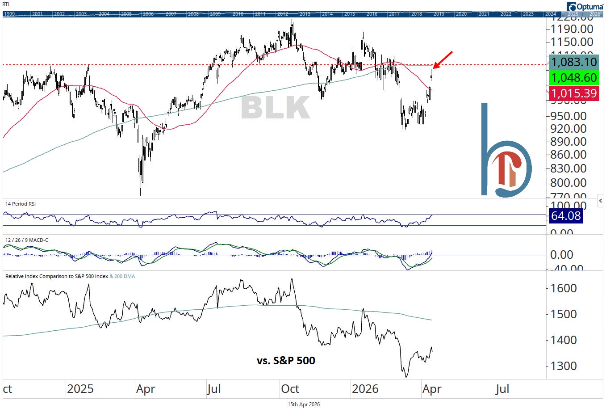Select year 2012 in overview timeline
The image size is (606, 413).
(283, 14)
